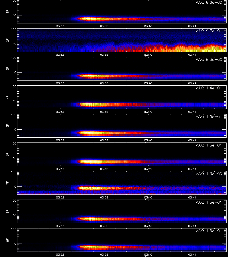Click the 100 y-axis label of panel 9F
This screenshot has width=228, height=257.
pyautogui.click(x=14, y=229)
